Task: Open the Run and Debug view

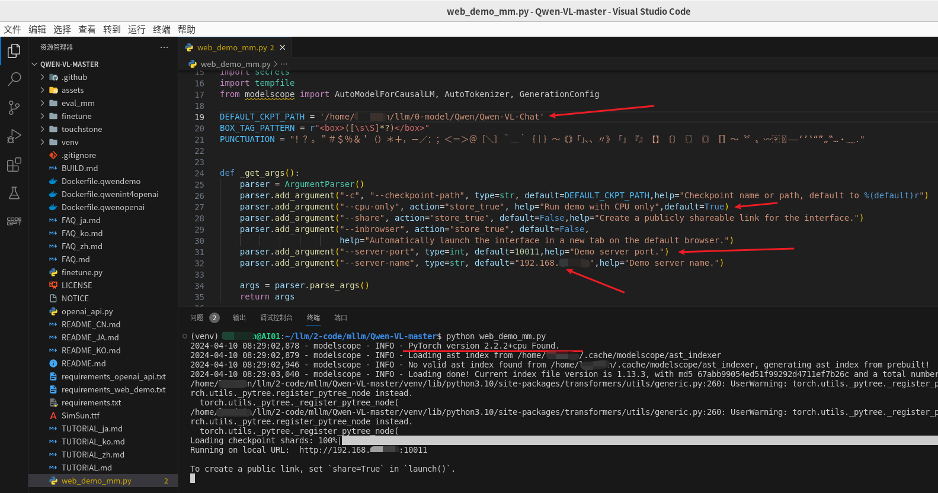Action: [x=14, y=136]
